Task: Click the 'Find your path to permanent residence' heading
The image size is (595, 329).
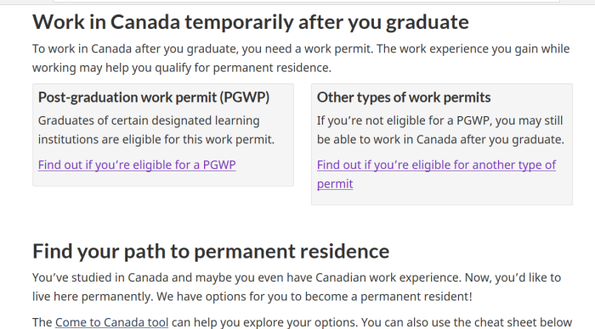Action: click(x=211, y=251)
